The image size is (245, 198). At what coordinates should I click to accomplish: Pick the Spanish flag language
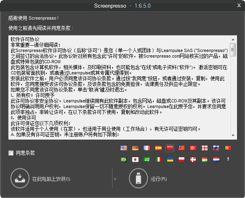(158, 148)
